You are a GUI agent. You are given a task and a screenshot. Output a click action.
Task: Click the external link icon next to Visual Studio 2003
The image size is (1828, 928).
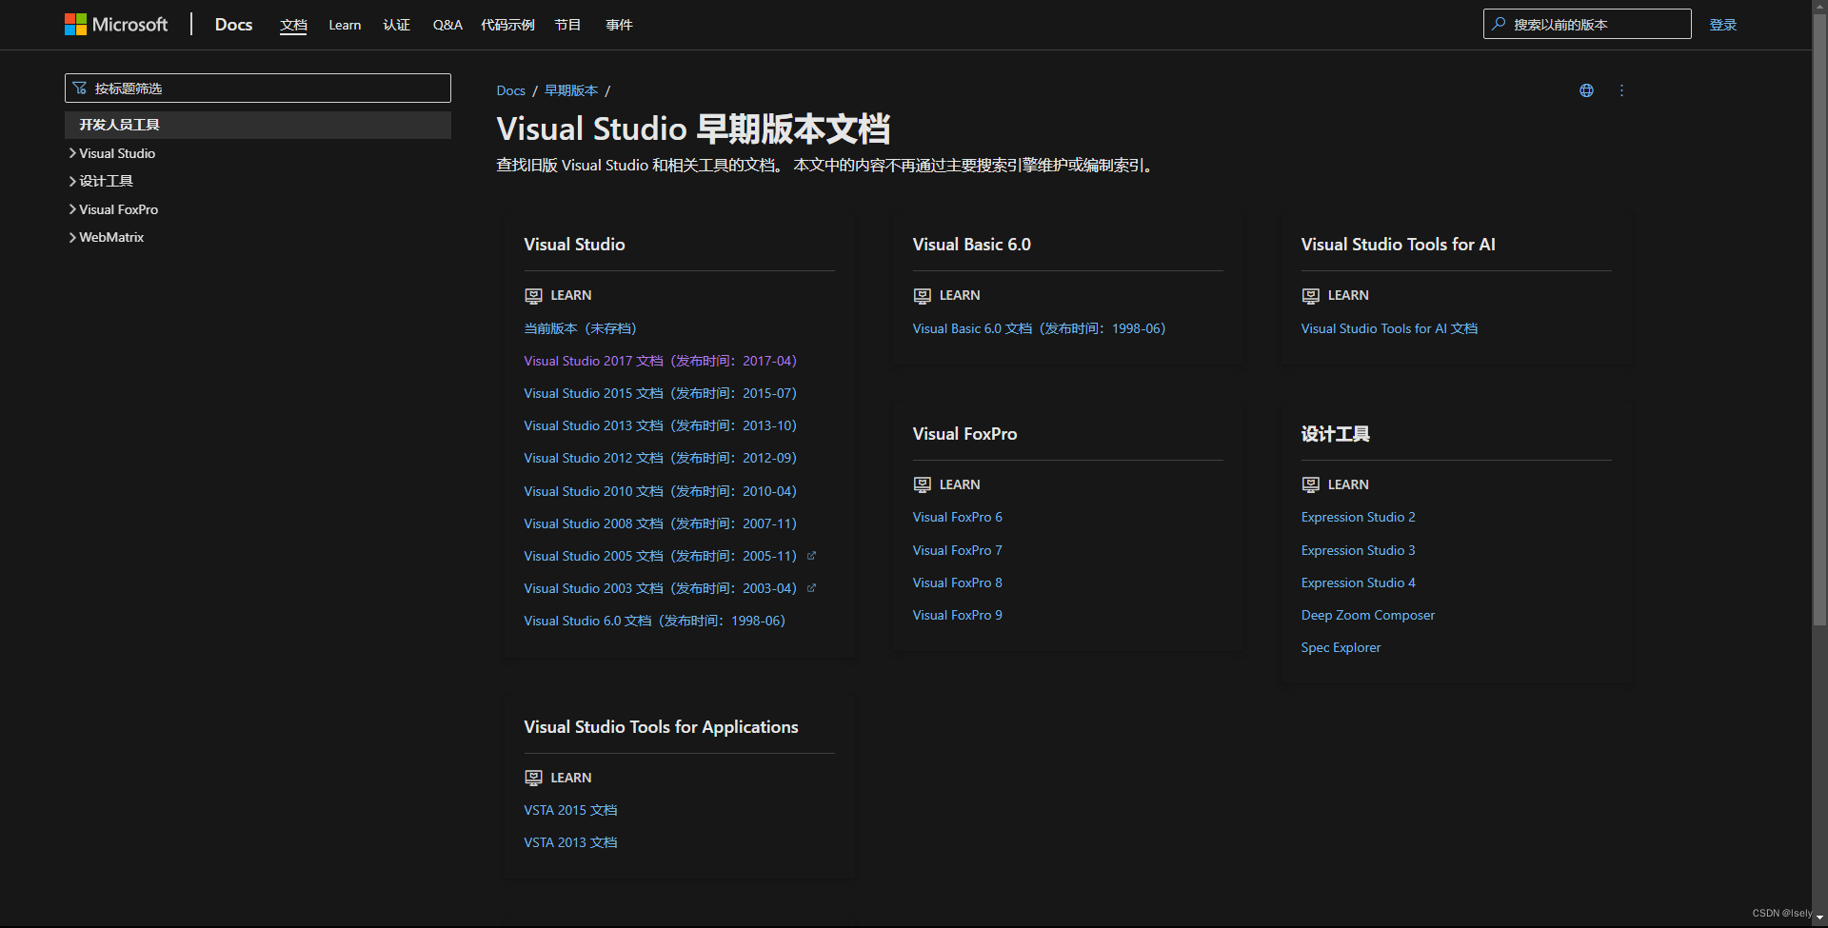pyautogui.click(x=812, y=588)
